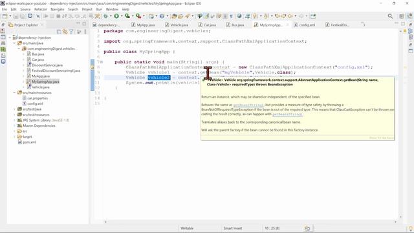Open the New wizard dropdown arrow
This screenshot has height=233, width=414.
10,16
